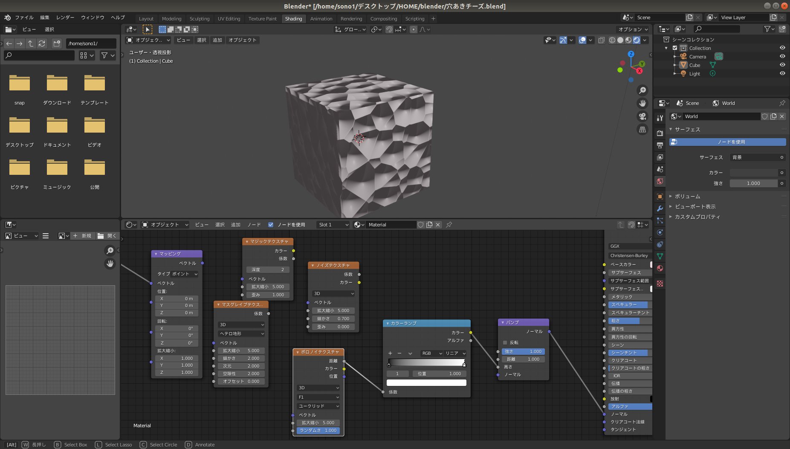Select the rendered shading mode icon
The height and width of the screenshot is (449, 790).
(637, 40)
